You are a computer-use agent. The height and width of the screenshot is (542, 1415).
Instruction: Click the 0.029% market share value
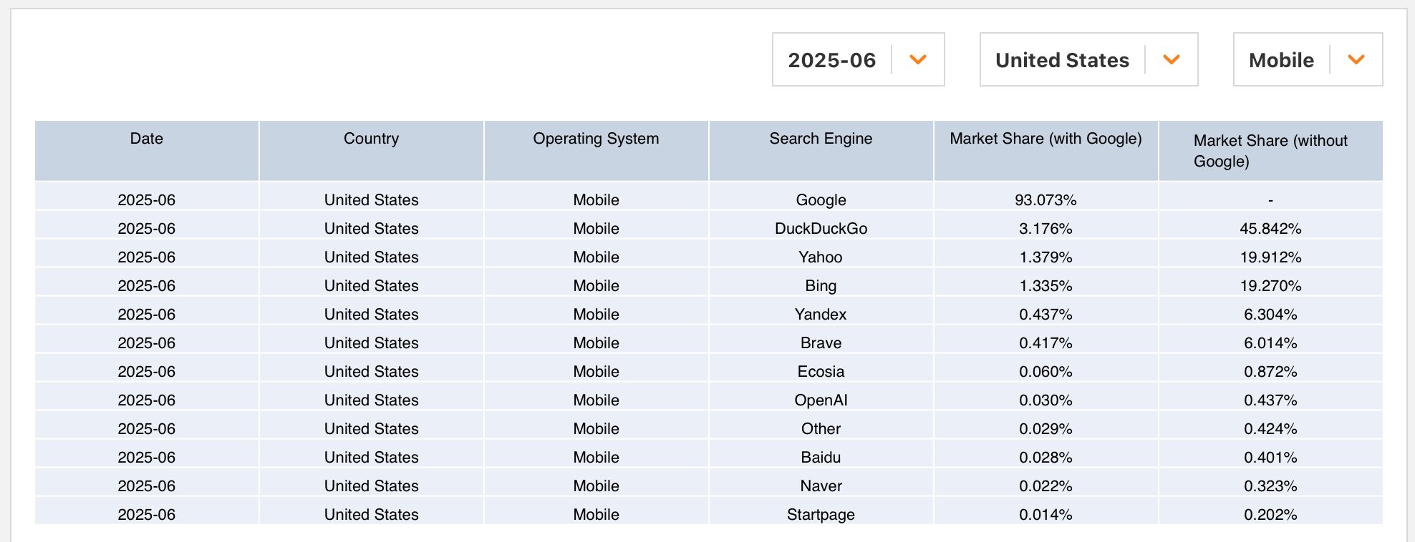click(x=1045, y=429)
